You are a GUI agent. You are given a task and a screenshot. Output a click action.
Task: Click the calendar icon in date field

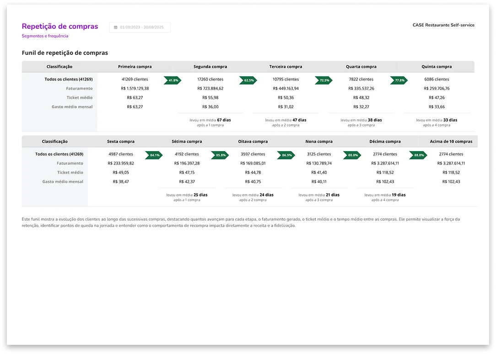(116, 27)
